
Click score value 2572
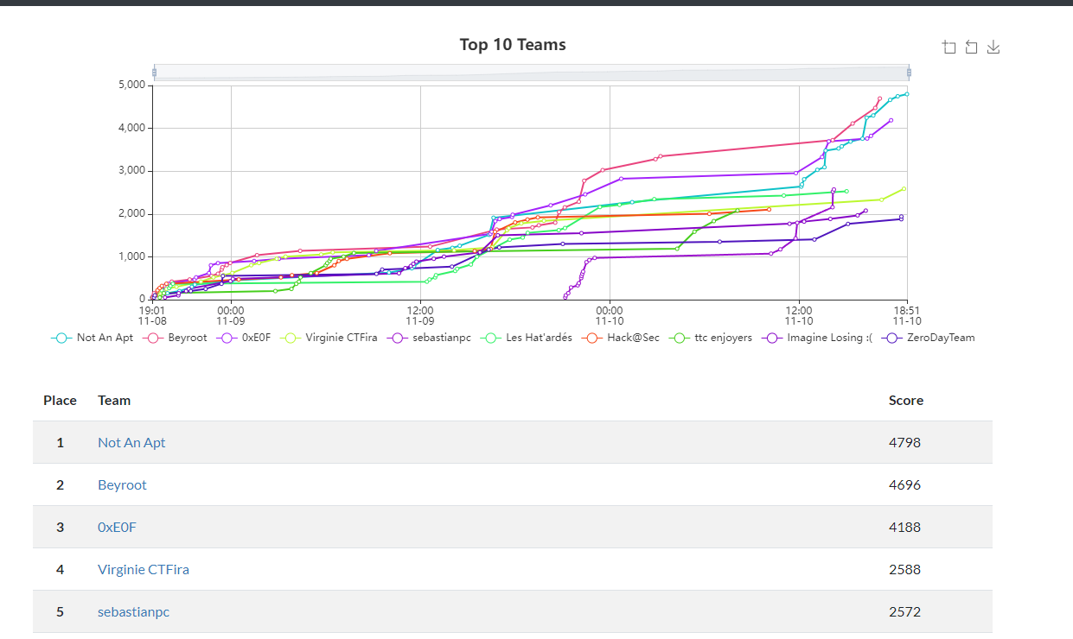tap(904, 611)
